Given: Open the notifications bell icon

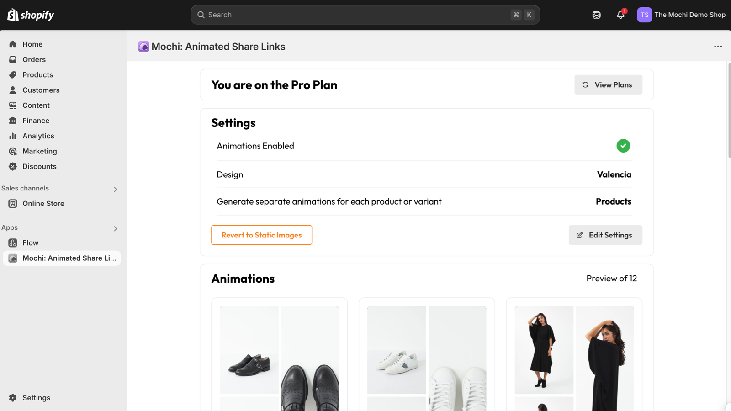Looking at the screenshot, I should click(620, 15).
